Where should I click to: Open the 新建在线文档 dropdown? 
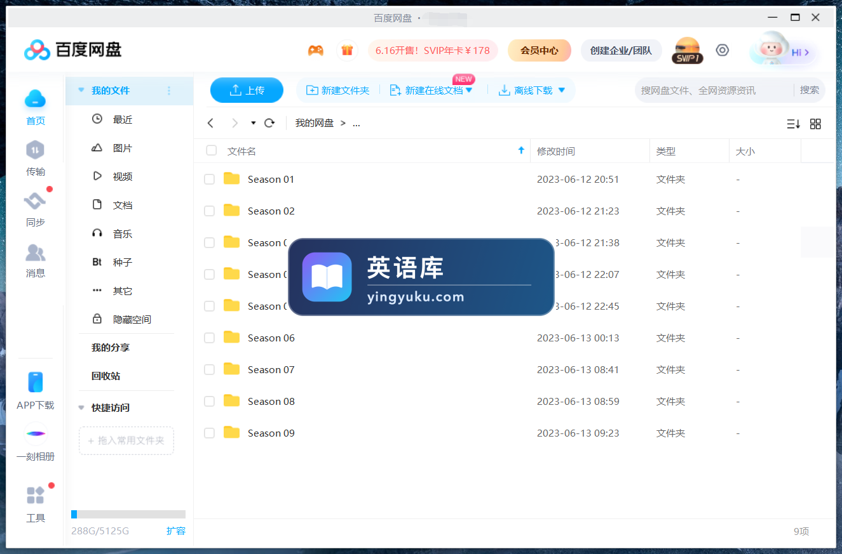coord(469,90)
